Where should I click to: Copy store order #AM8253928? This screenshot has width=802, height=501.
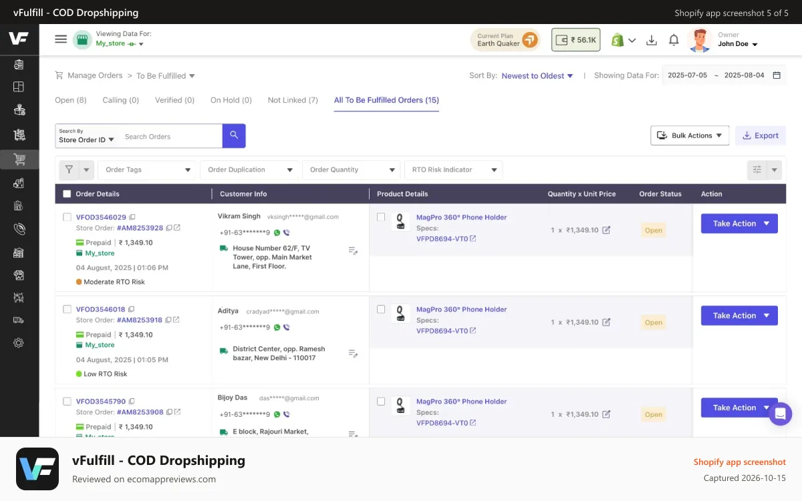(169, 228)
